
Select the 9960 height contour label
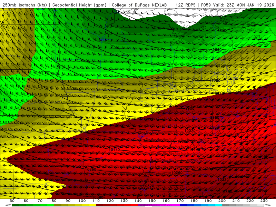[x=215, y=118]
